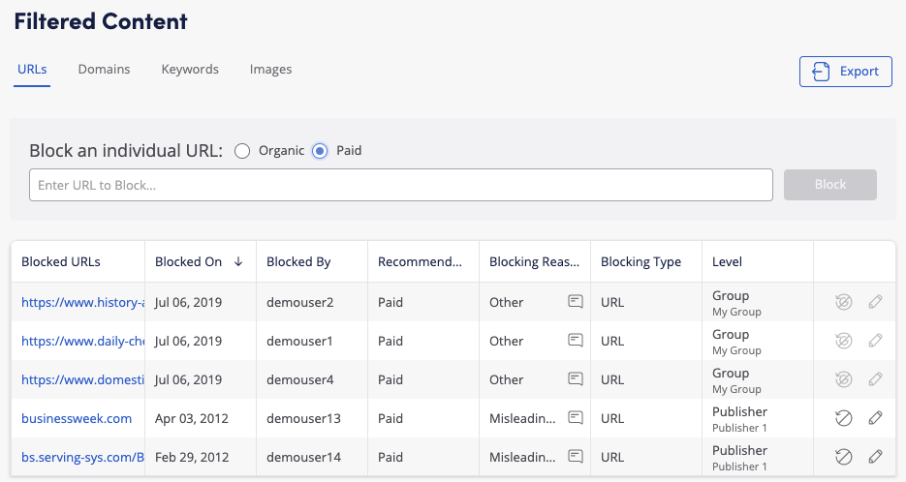This screenshot has height=482, width=906.
Task: Sort by the Level column header
Action: click(x=727, y=262)
